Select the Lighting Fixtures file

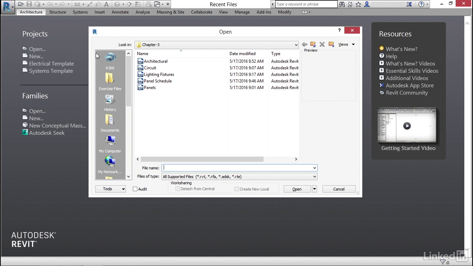coord(159,75)
